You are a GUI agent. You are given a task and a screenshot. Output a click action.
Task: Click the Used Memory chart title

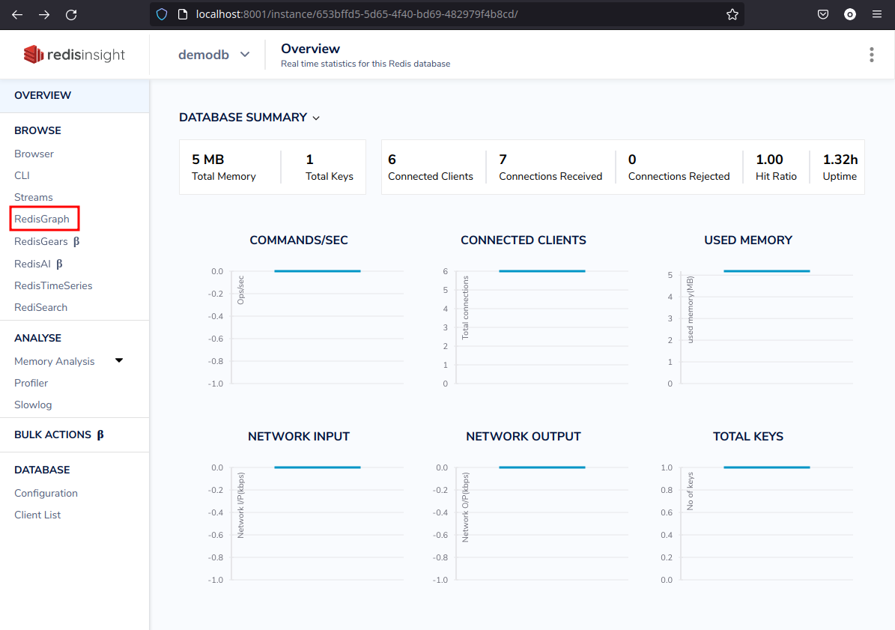(747, 240)
